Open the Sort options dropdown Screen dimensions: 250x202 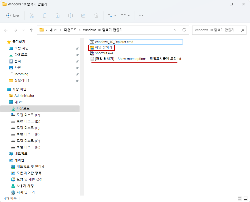112,16
